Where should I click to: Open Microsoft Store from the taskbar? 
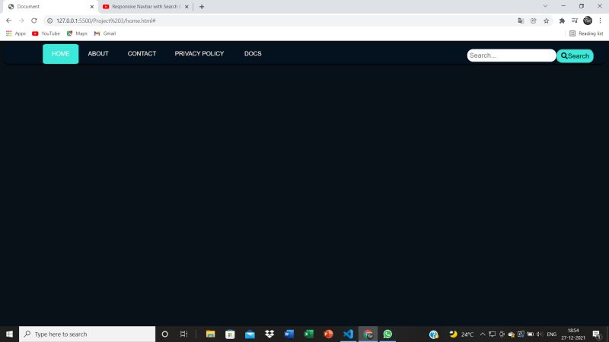[x=230, y=334]
